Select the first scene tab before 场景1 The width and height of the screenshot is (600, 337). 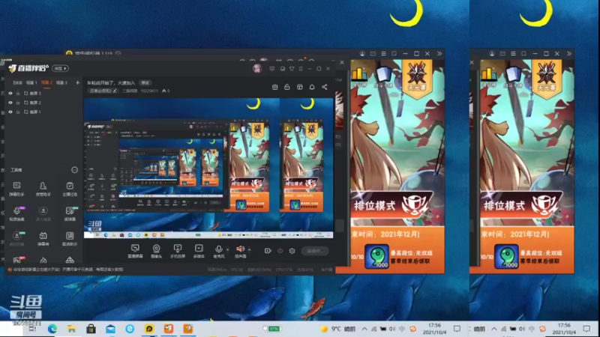[17, 82]
